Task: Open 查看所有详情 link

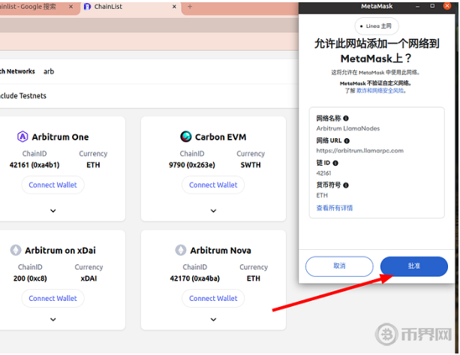Action: (335, 208)
